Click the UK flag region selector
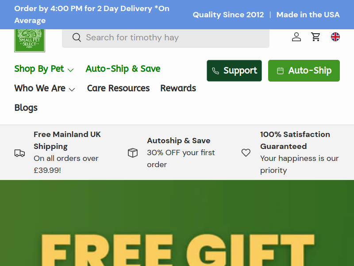This screenshot has width=354, height=266. [x=335, y=37]
